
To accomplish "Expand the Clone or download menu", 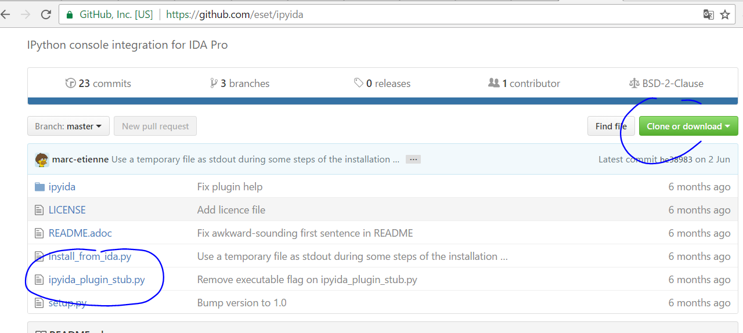I will [x=688, y=126].
